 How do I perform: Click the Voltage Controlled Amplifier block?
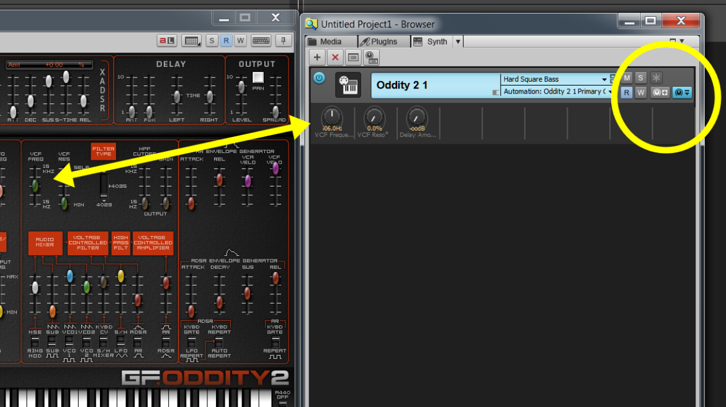[x=153, y=243]
